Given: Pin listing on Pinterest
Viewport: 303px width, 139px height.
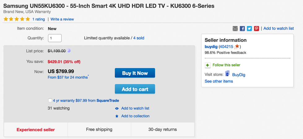Looking at the screenshot, I should 257,28.
